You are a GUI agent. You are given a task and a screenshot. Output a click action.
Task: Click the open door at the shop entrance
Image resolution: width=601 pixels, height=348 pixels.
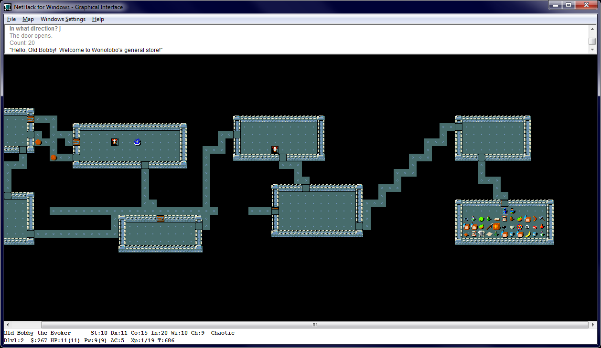504,203
